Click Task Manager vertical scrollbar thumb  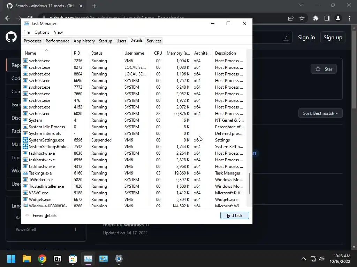(250, 184)
